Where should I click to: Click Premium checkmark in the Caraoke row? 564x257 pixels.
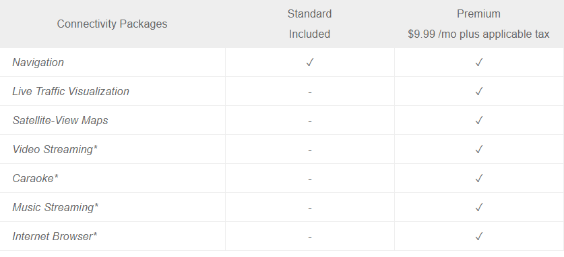pos(478,179)
